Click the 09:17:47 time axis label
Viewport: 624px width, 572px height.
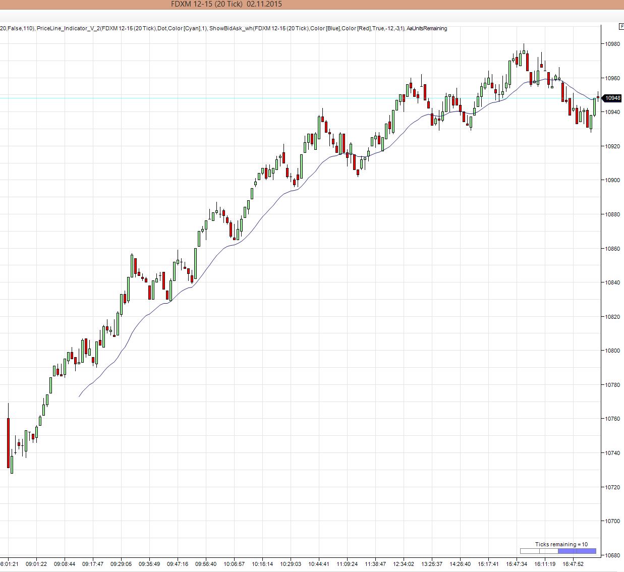tap(93, 564)
